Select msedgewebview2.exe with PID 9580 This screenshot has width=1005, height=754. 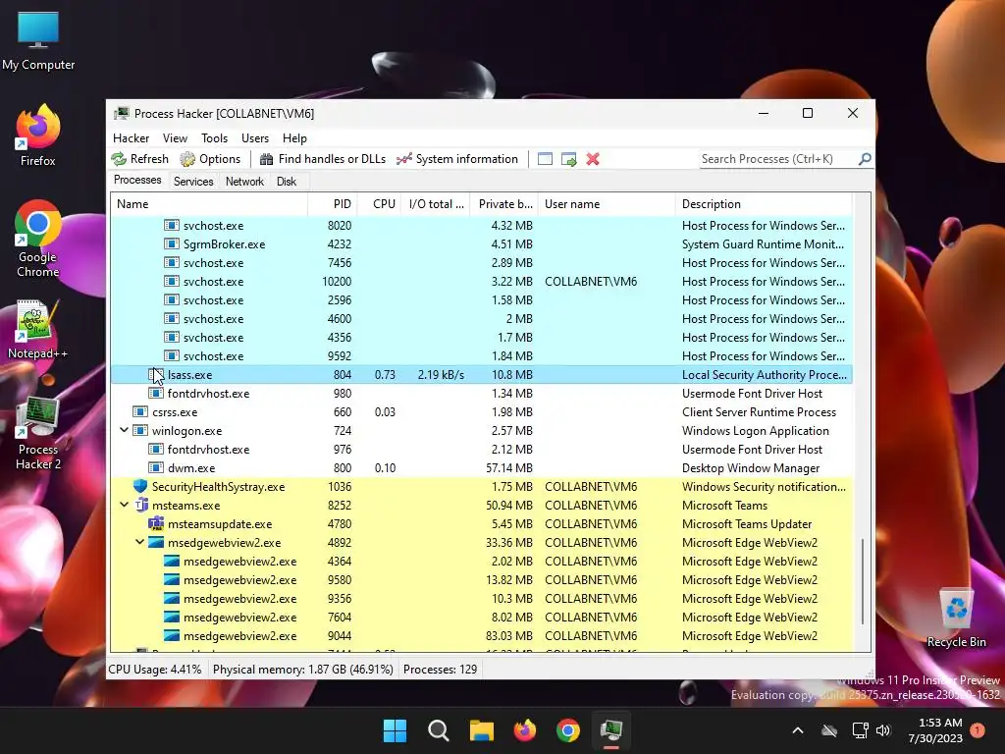(481, 579)
